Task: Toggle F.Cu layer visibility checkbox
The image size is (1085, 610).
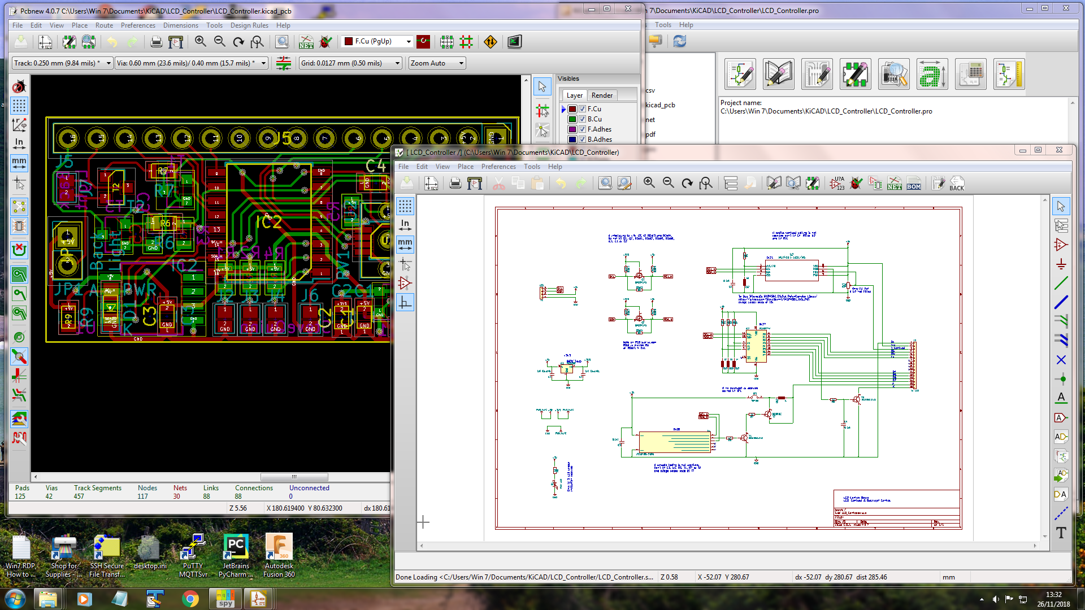Action: click(x=582, y=109)
